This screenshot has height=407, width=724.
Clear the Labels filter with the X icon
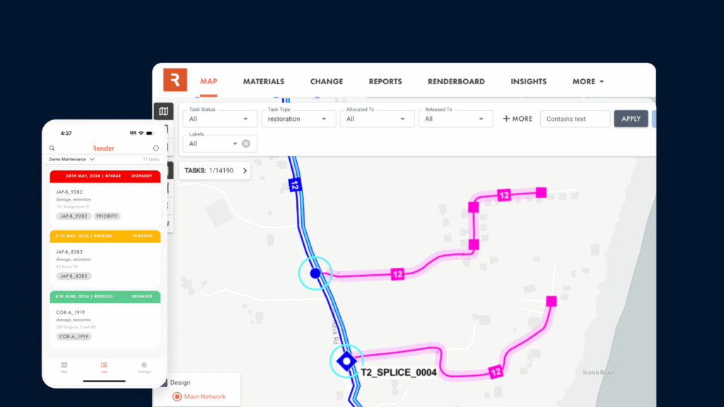[246, 143]
